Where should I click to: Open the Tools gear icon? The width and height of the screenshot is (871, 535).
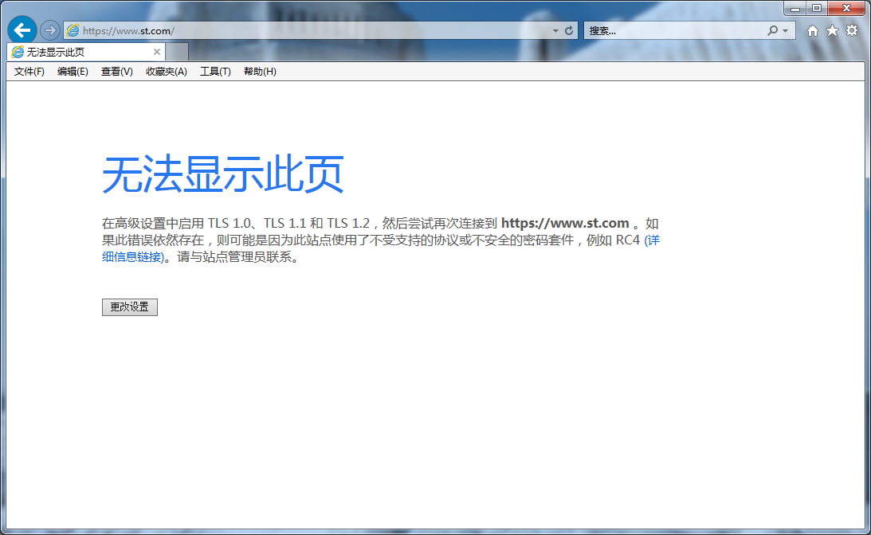[852, 31]
